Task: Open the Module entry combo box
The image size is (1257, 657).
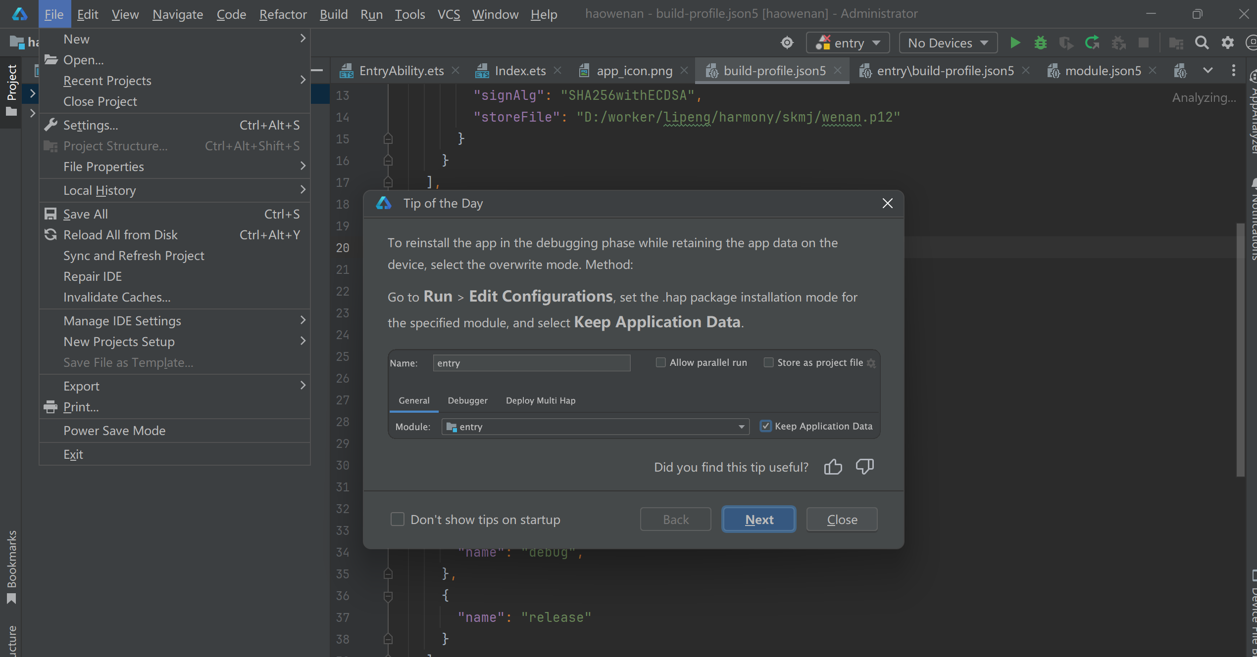Action: (595, 427)
